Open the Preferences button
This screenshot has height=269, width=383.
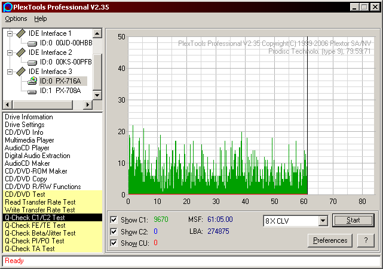(x=330, y=240)
